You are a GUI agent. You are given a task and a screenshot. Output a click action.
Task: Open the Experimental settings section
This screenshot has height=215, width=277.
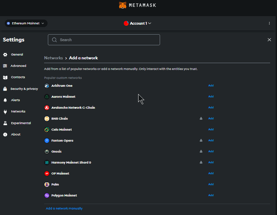click(x=21, y=123)
